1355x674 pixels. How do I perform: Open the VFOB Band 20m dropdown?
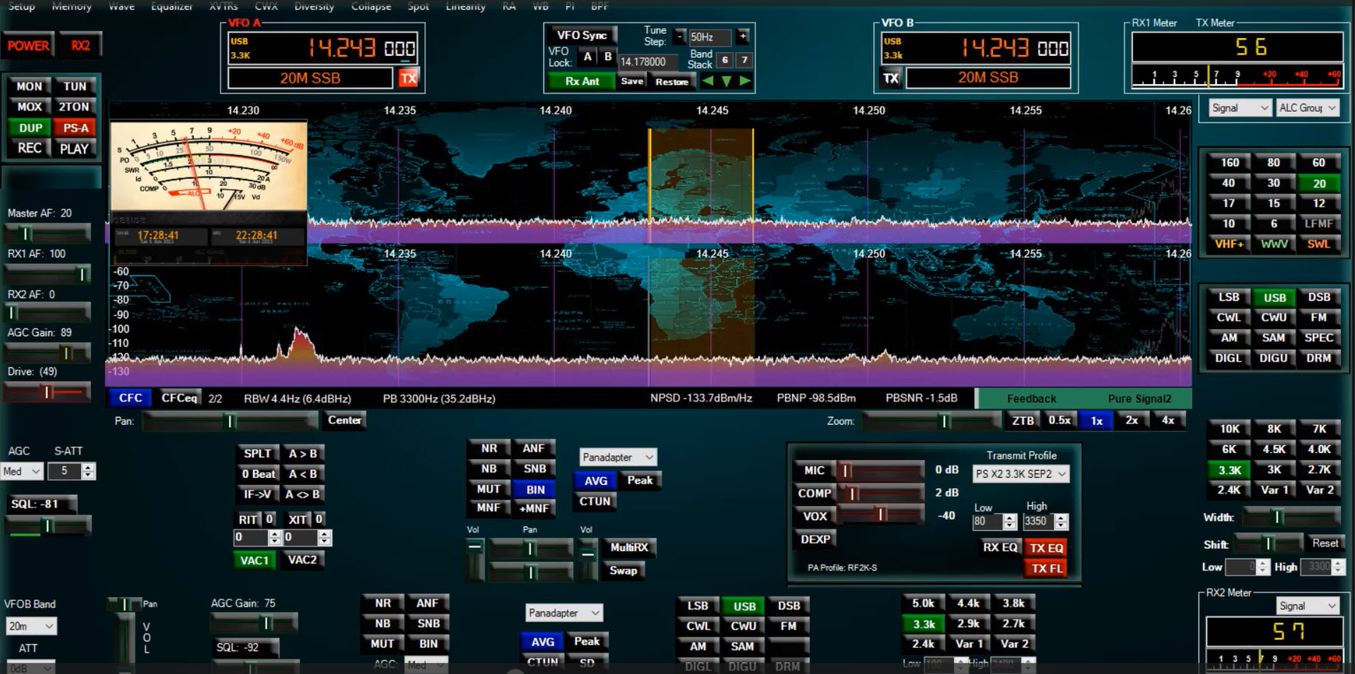coord(31,626)
